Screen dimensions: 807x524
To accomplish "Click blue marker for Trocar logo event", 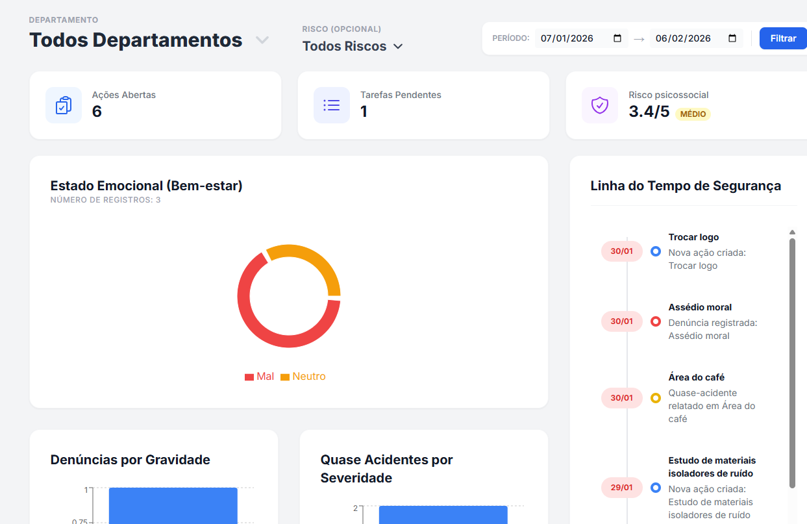I will (655, 251).
